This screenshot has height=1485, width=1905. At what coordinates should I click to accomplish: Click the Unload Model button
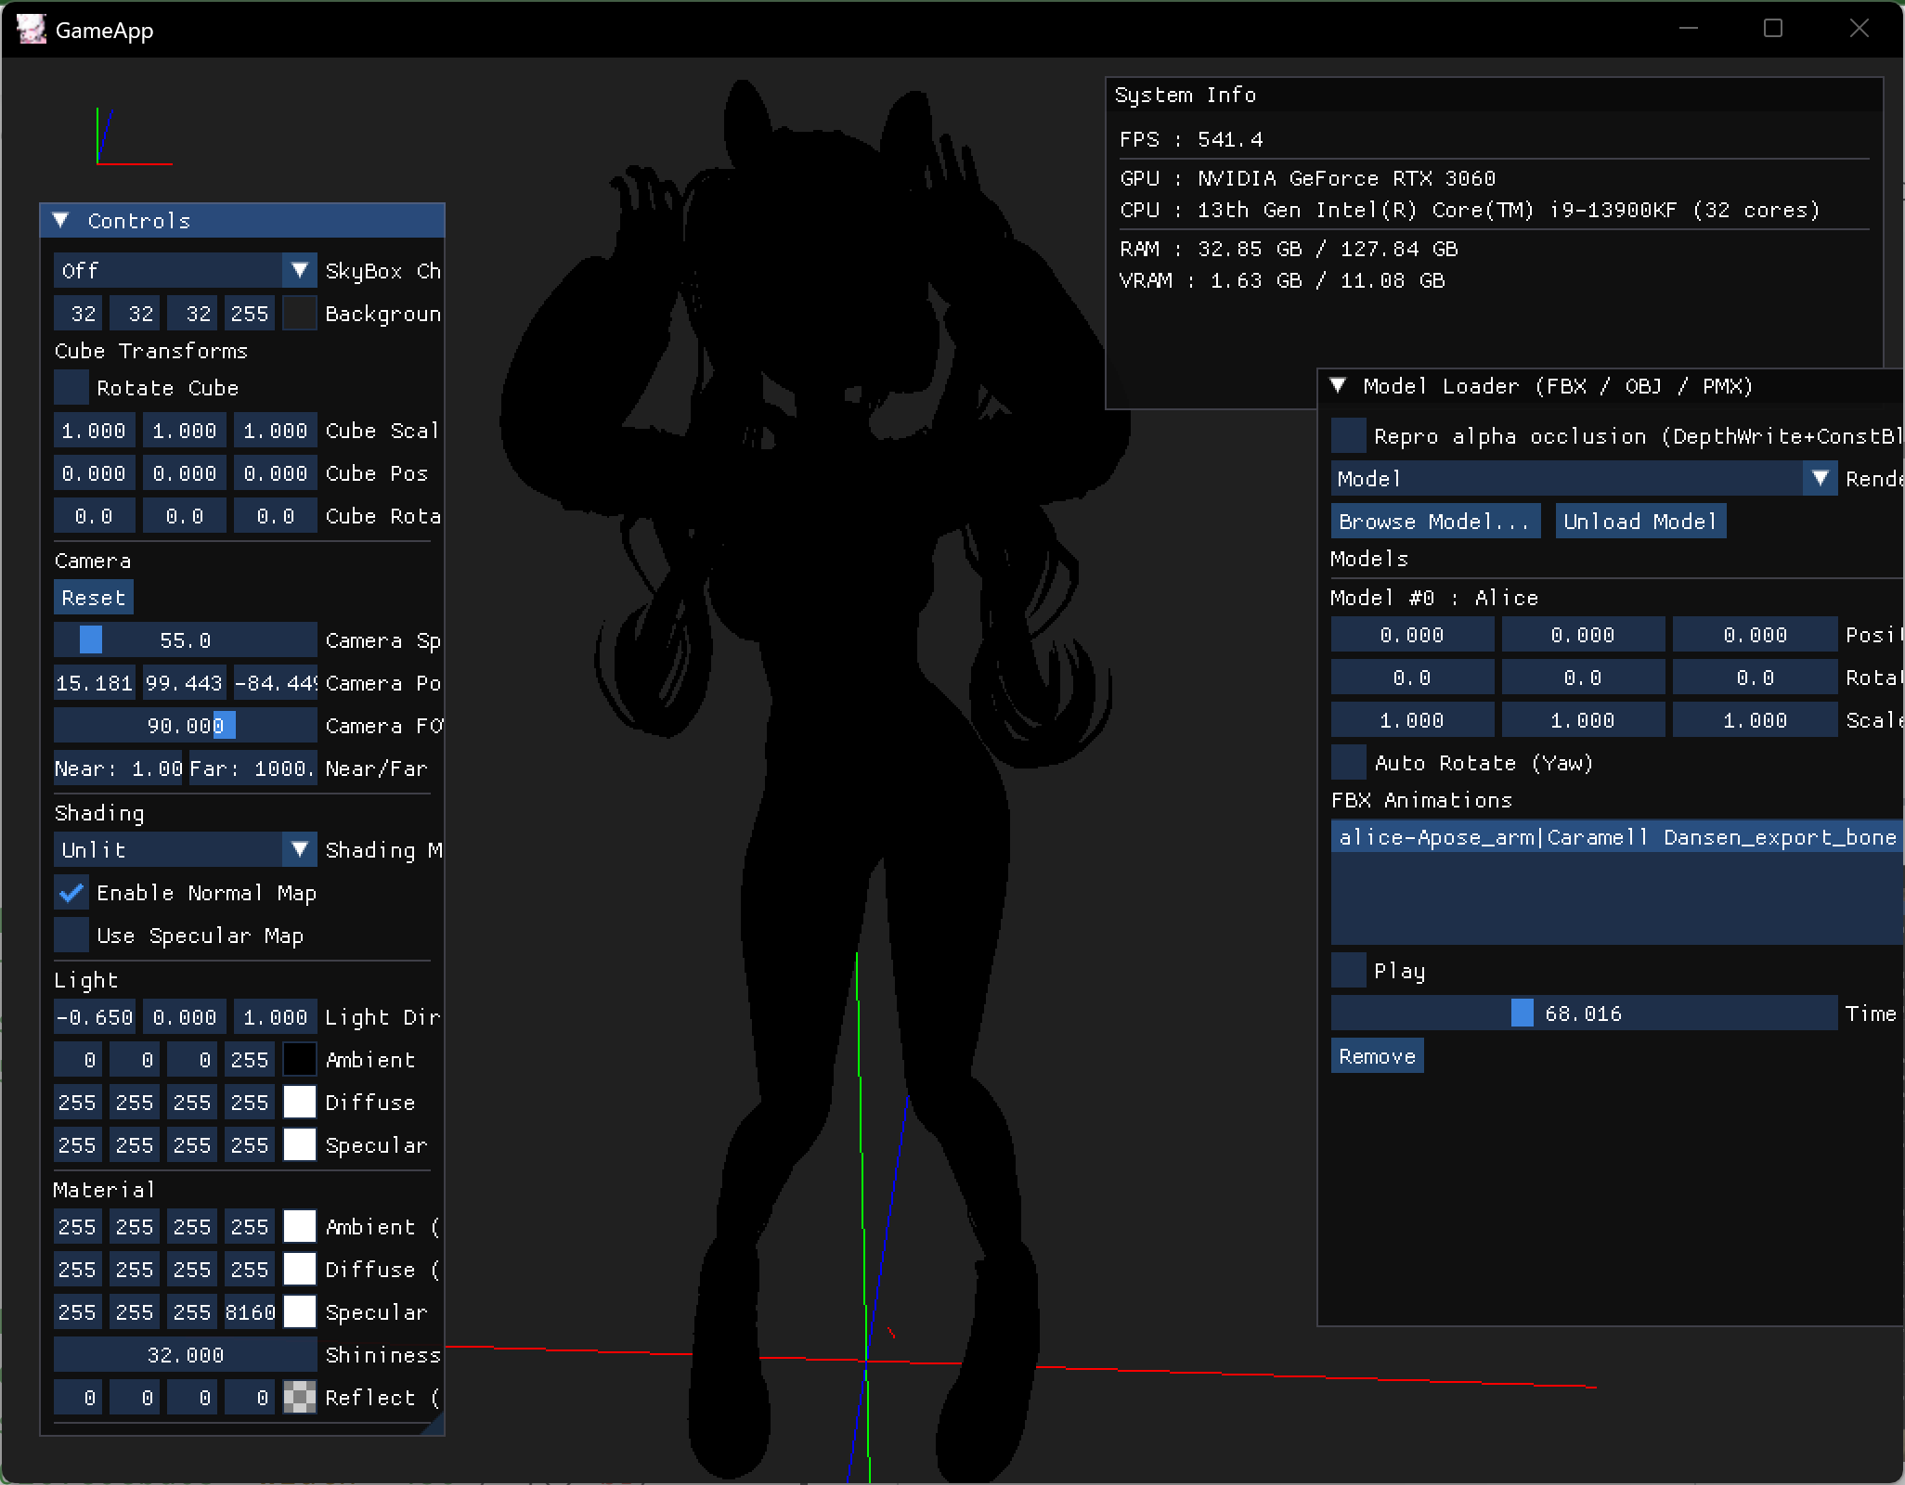click(1639, 522)
